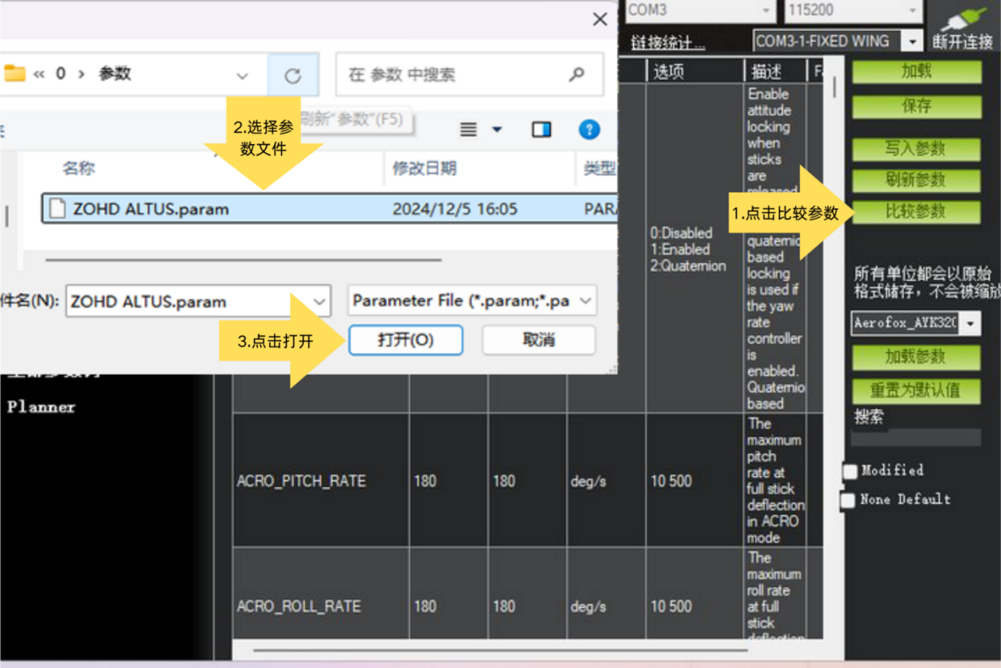1001x668 pixels.
Task: Click the refresh icon in file dialog
Action: (293, 75)
